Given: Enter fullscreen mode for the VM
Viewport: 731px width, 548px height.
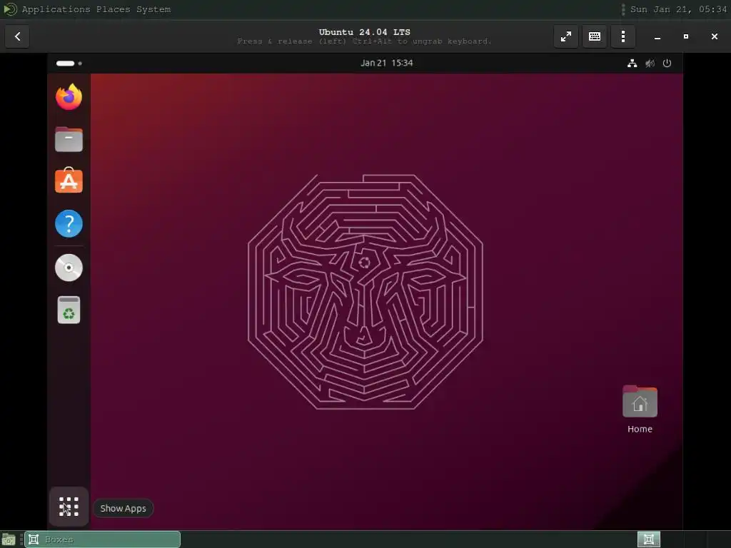Looking at the screenshot, I should tap(566, 36).
